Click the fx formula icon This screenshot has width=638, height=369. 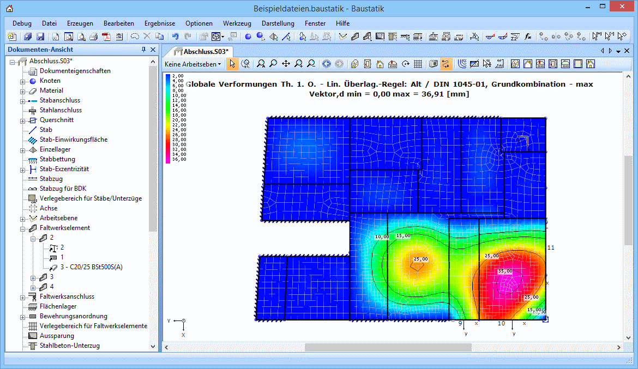pyautogui.click(x=528, y=37)
